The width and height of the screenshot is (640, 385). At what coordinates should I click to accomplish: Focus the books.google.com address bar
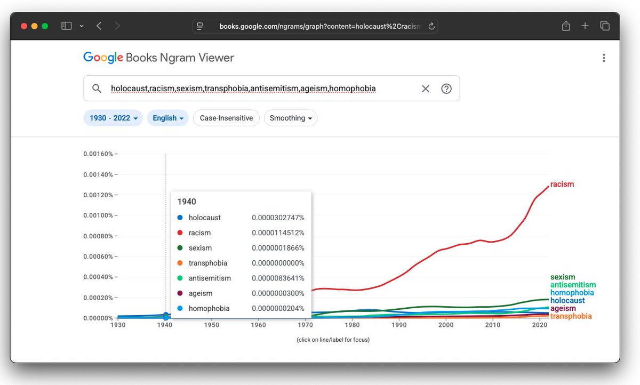click(x=315, y=26)
